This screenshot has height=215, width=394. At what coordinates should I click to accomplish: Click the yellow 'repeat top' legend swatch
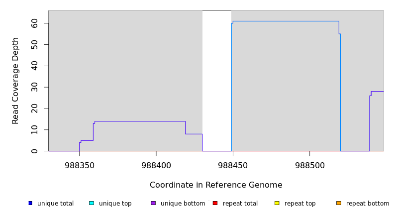click(277, 203)
